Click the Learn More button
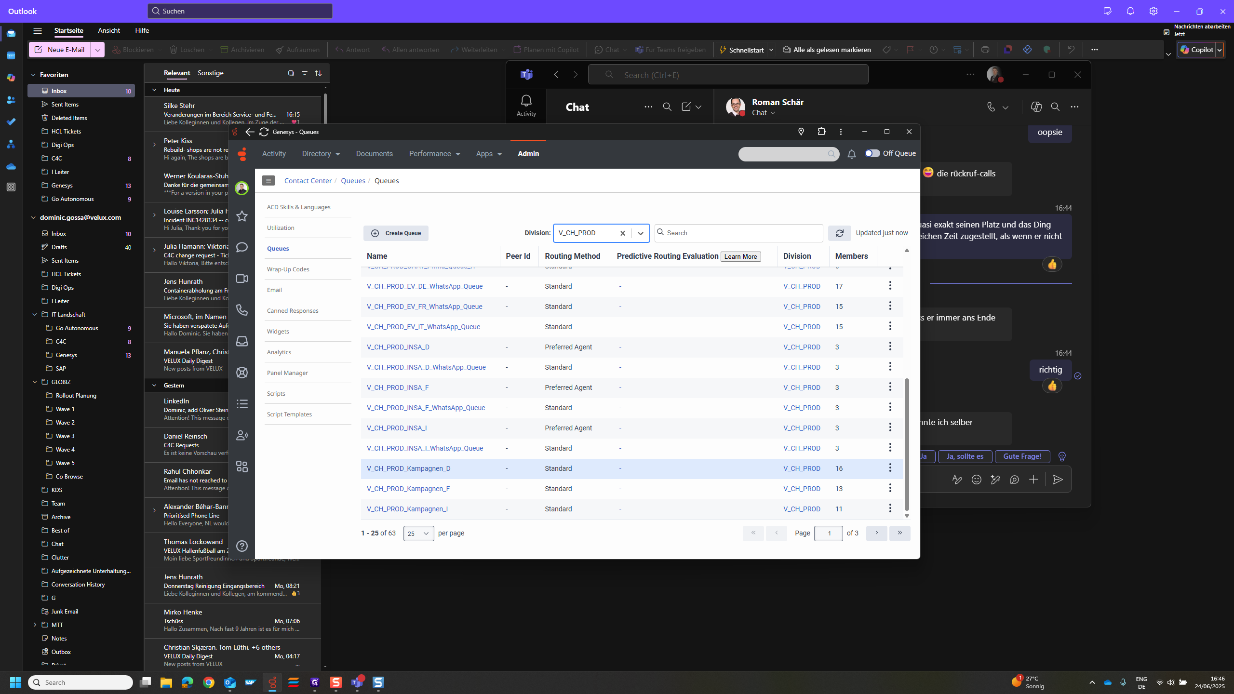The image size is (1234, 694). click(x=740, y=256)
